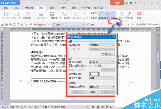Open the 开发工具 ribbon tab
This screenshot has height=109, width=161.
pyautogui.click(x=86, y=8)
